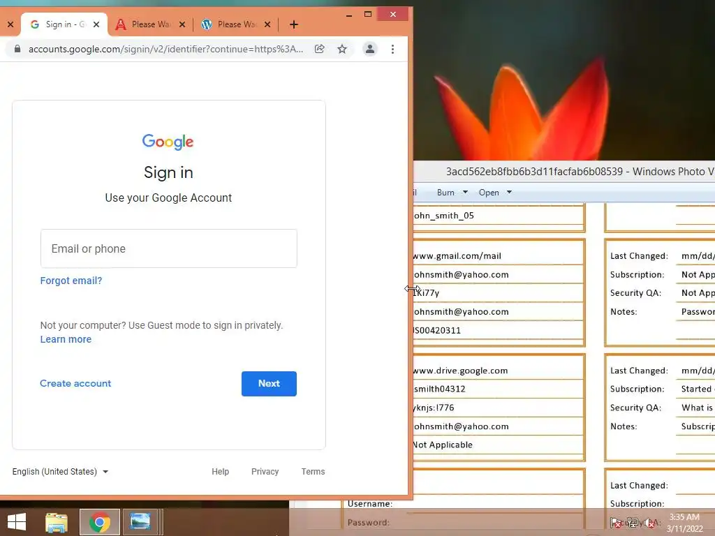This screenshot has height=536, width=715.
Task: Focus the Email or phone field
Action: pyautogui.click(x=169, y=248)
